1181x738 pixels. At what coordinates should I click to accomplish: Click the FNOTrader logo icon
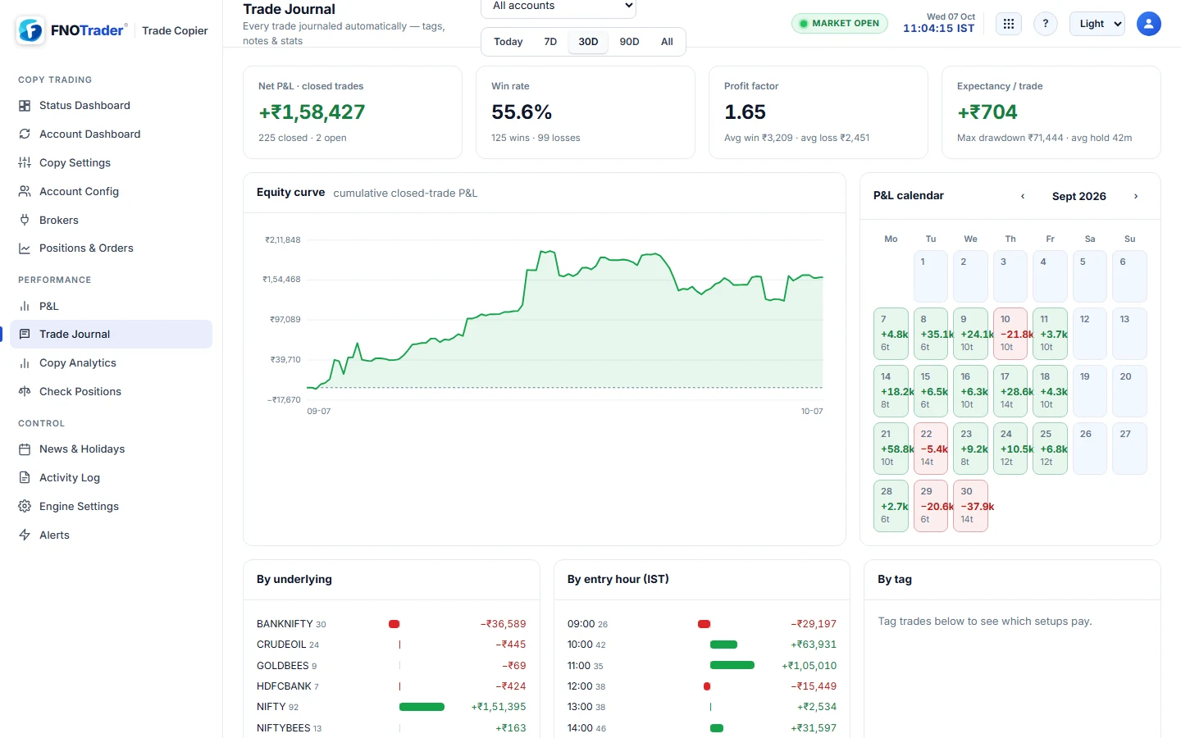pyautogui.click(x=30, y=30)
